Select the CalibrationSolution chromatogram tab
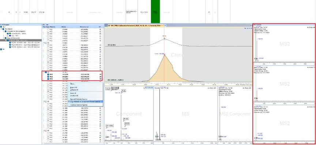This screenshot has height=145, width=316. click(136, 26)
